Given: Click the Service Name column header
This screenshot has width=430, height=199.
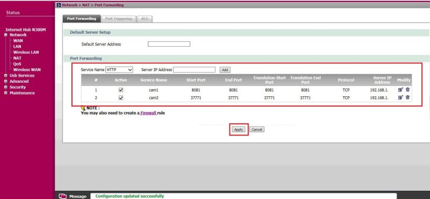Looking at the screenshot, I should coord(153,80).
